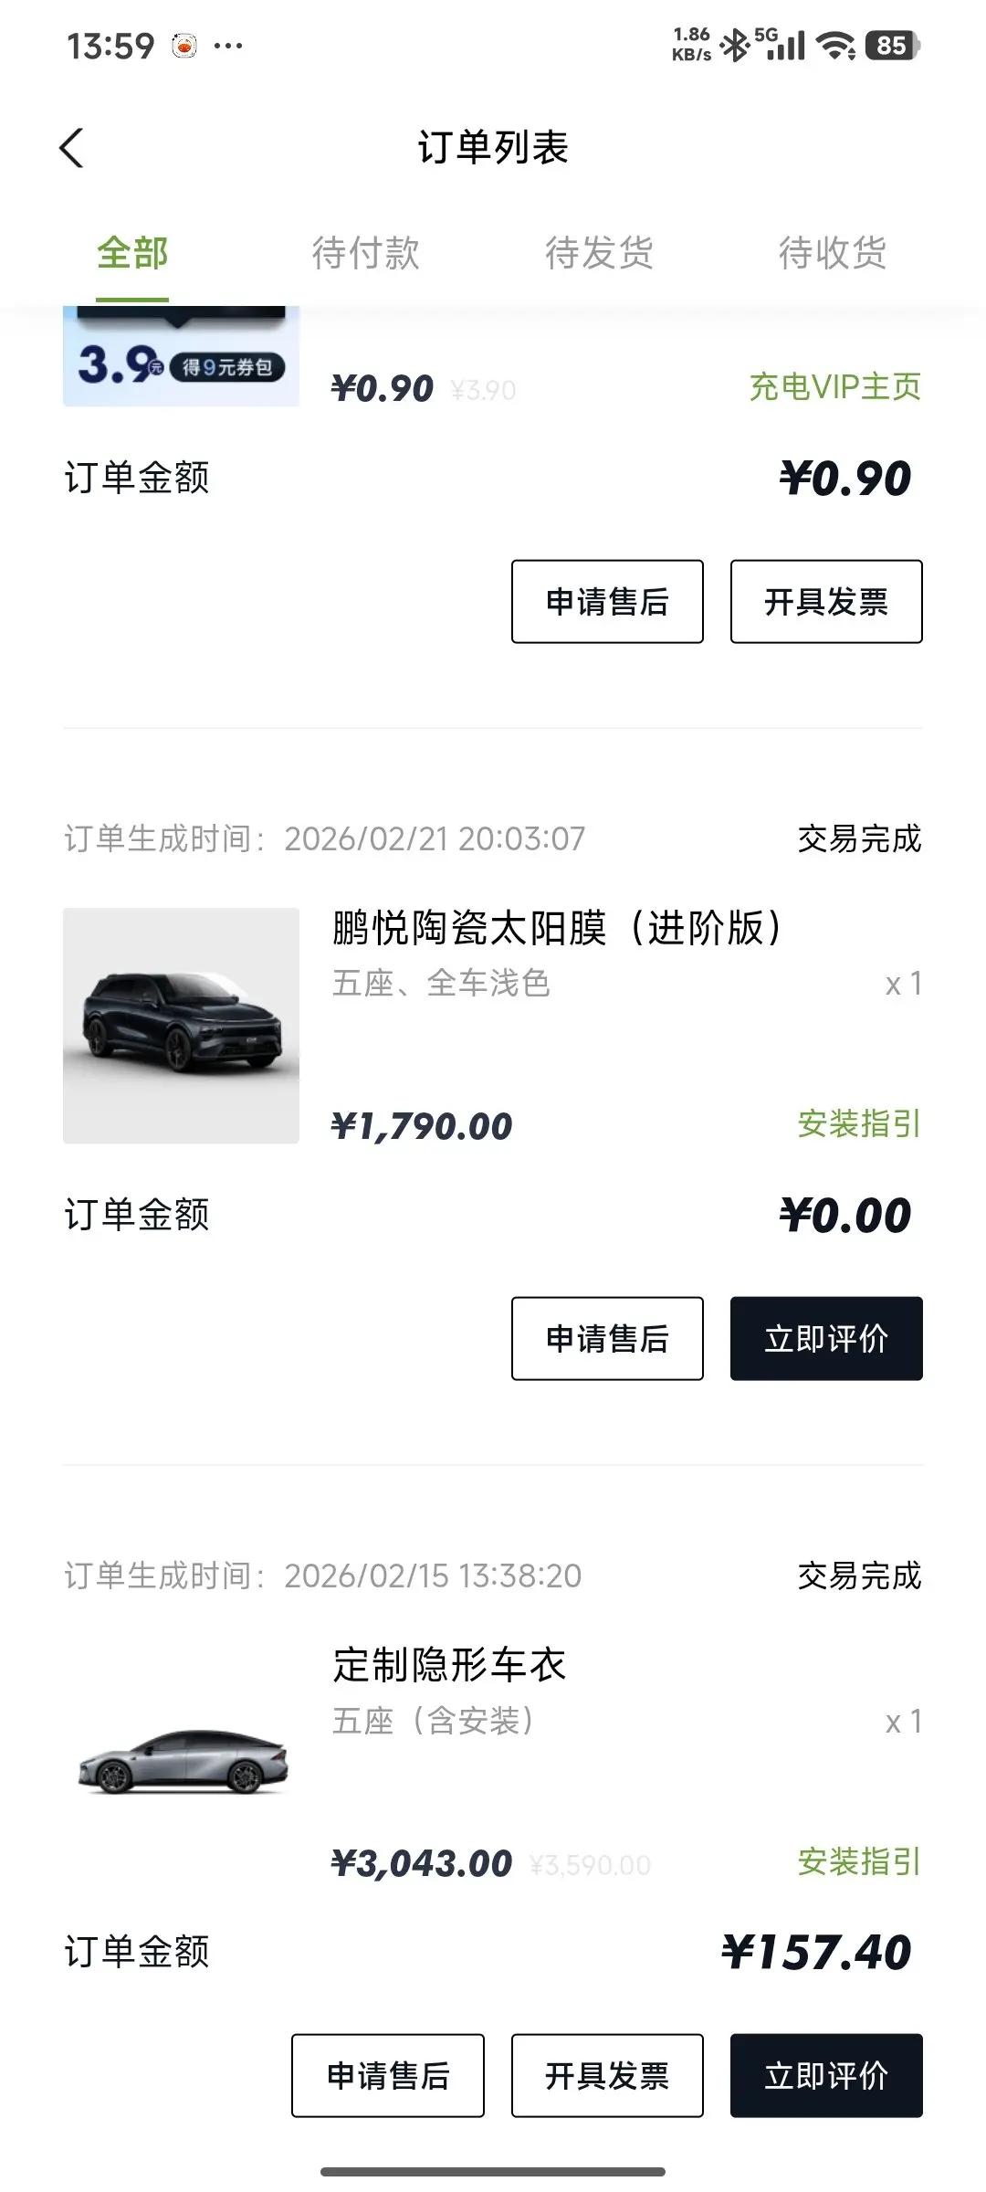Open the 鹏悦陶瓷太阳膜（进阶版）product title
This screenshot has width=986, height=2192.
tap(557, 929)
